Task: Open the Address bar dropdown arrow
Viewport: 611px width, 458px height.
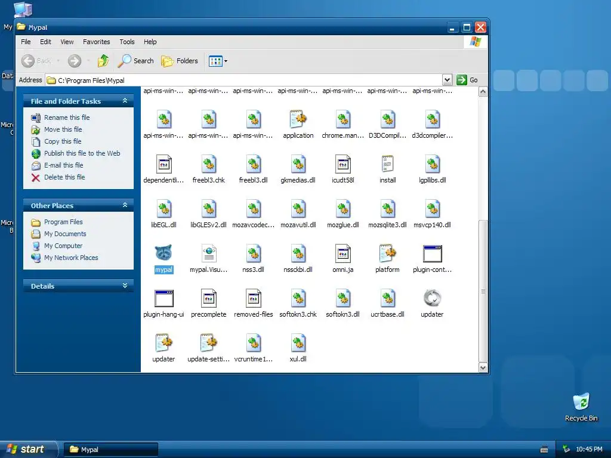Action: [447, 80]
